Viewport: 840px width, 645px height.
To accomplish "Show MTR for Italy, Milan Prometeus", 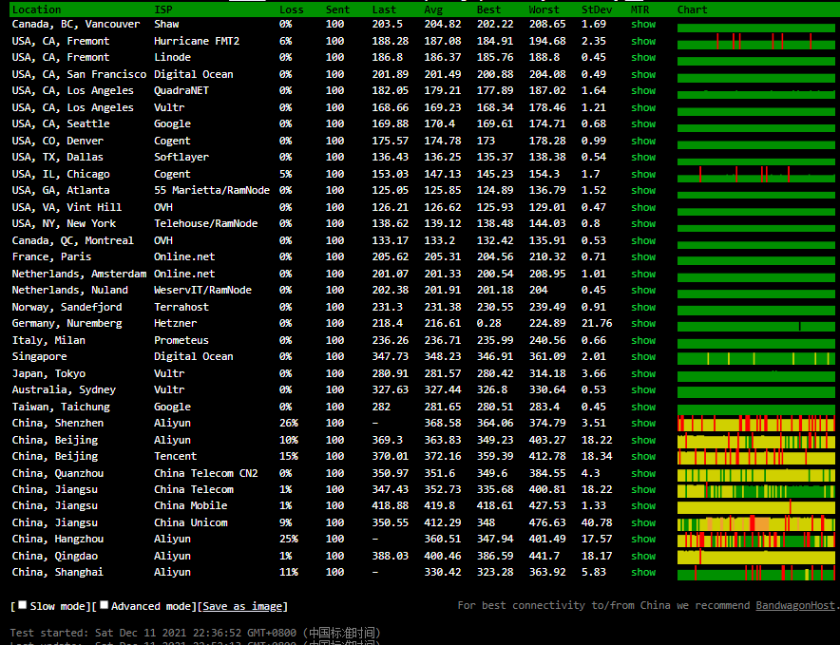I will click(x=643, y=340).
